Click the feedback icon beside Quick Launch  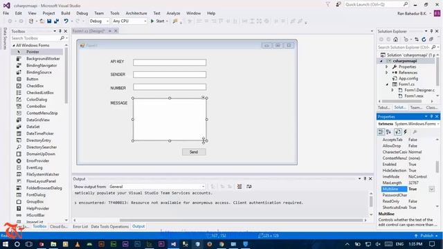[x=338, y=5]
